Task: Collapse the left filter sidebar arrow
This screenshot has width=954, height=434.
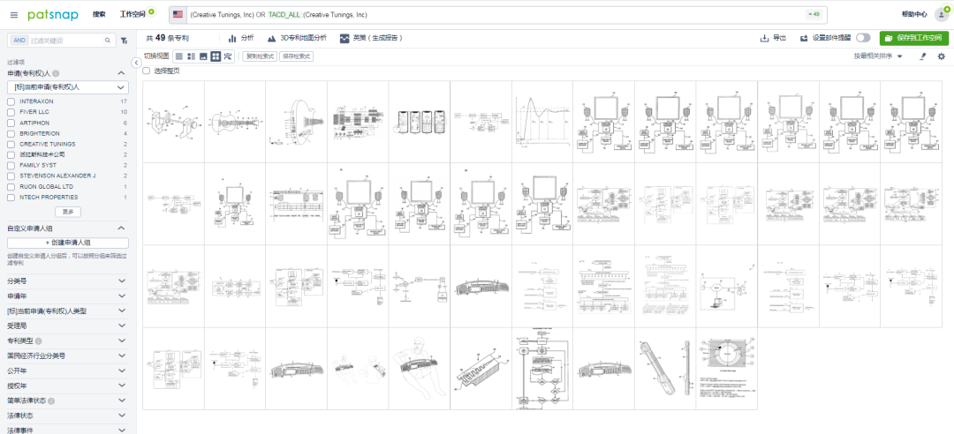Action: coord(136,62)
